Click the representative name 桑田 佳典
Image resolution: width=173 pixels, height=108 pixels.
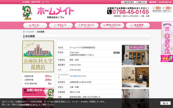[74, 60]
